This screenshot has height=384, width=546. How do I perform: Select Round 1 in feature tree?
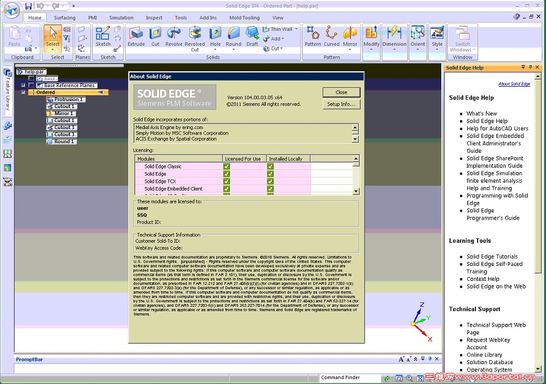[x=62, y=141]
